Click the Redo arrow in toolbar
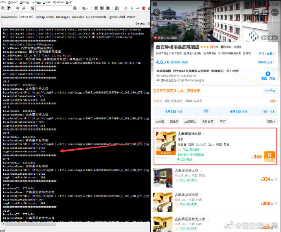 pos(24,8)
